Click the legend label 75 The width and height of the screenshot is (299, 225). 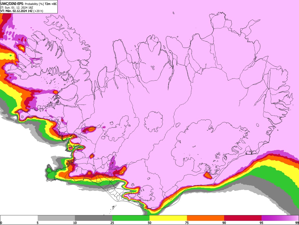point(187,223)
